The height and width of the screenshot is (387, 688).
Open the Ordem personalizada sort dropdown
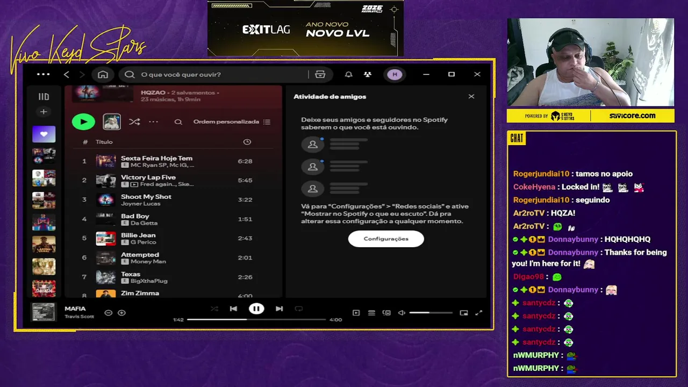[232, 122]
